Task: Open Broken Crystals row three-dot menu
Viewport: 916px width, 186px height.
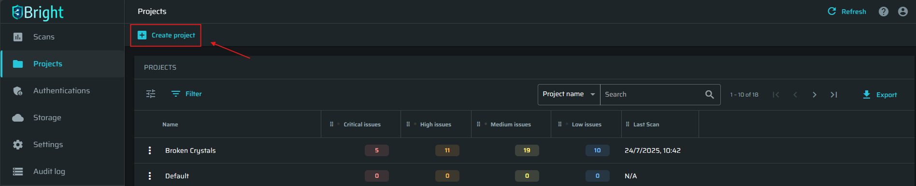Action: (150, 150)
